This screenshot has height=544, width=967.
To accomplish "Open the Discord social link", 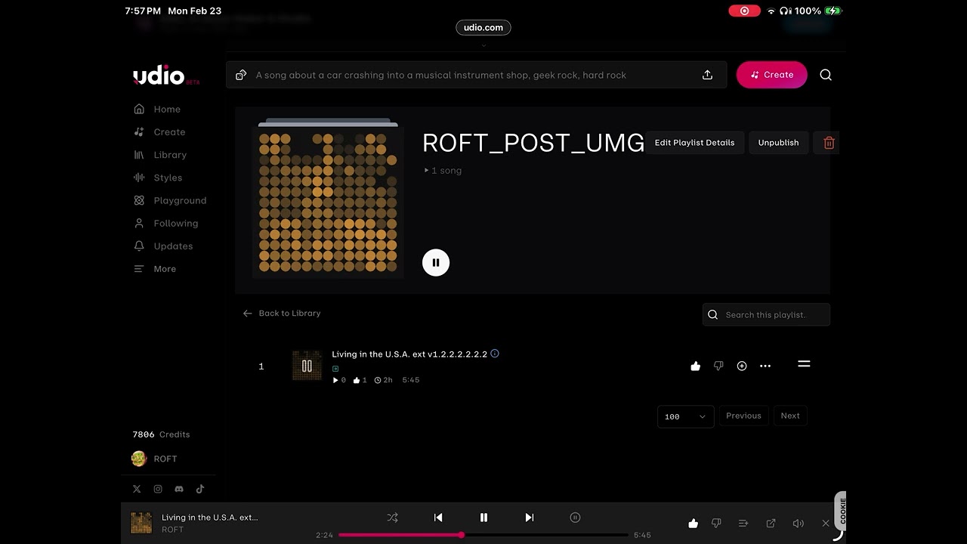I will (179, 489).
